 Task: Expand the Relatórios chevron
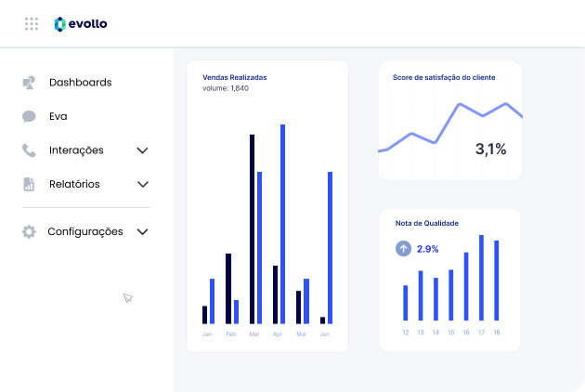(x=142, y=184)
